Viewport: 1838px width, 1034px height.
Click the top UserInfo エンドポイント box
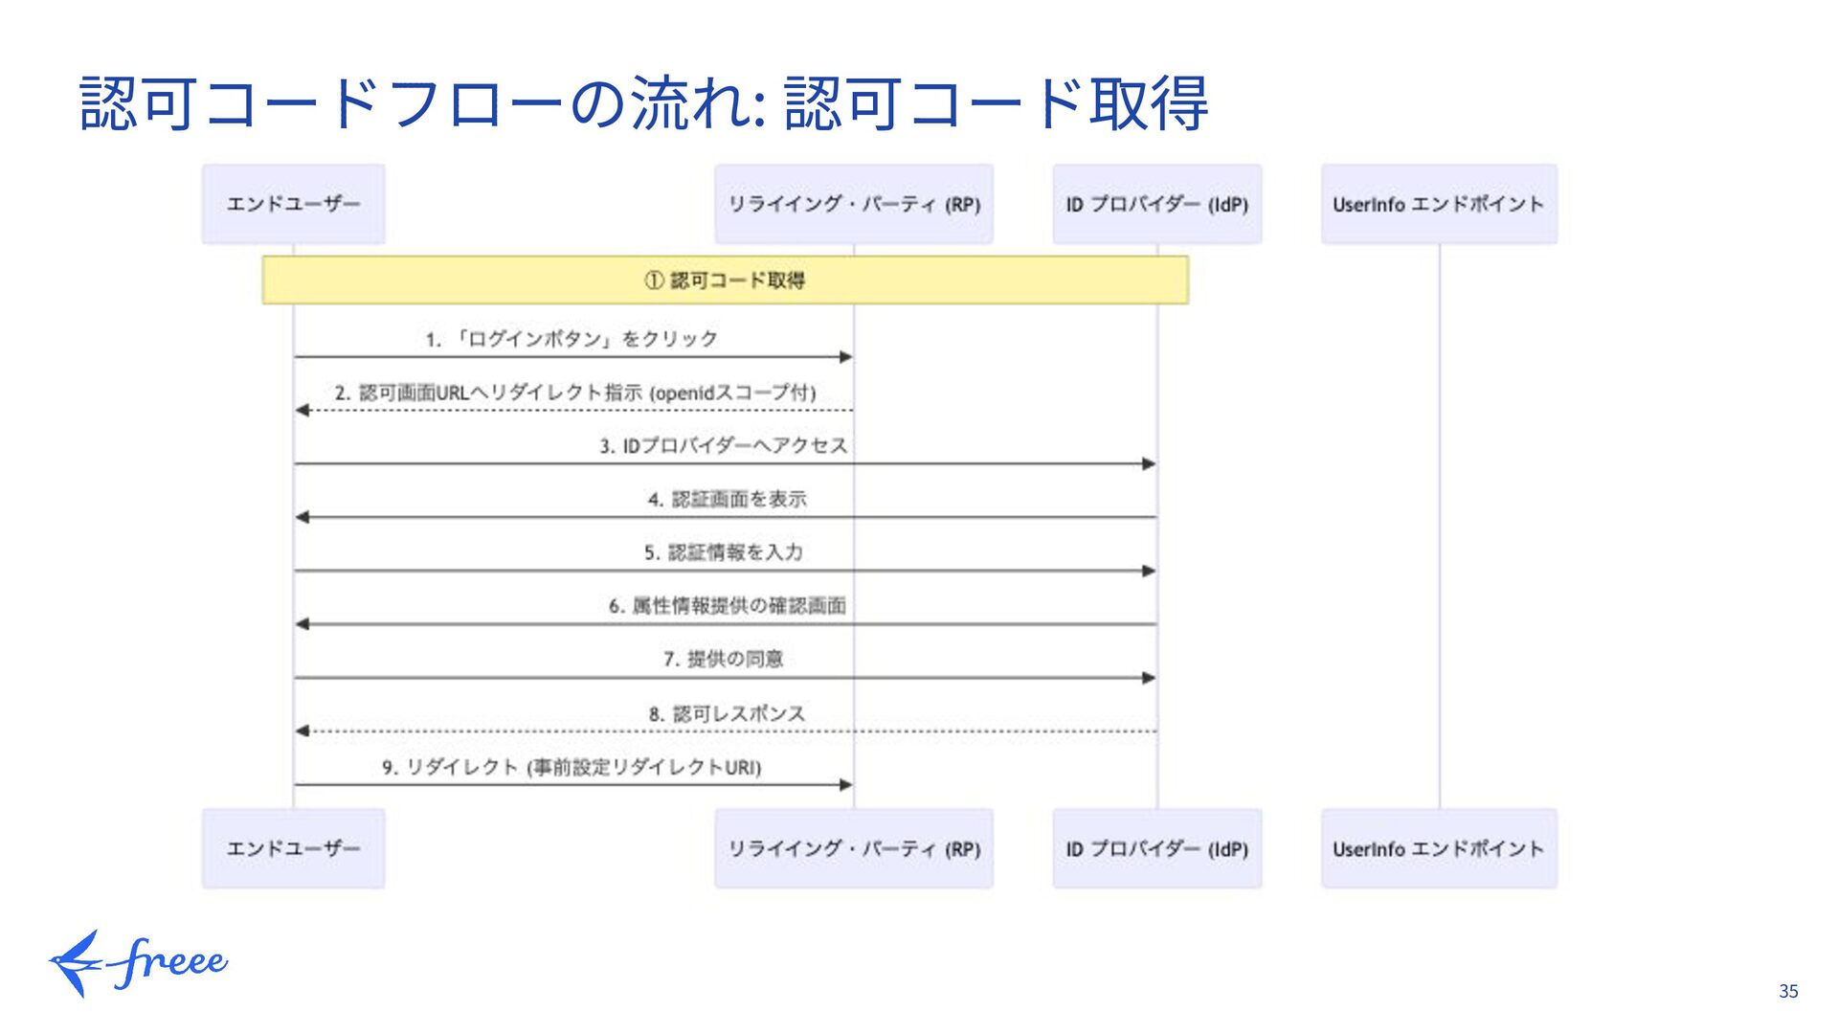[x=1438, y=204]
